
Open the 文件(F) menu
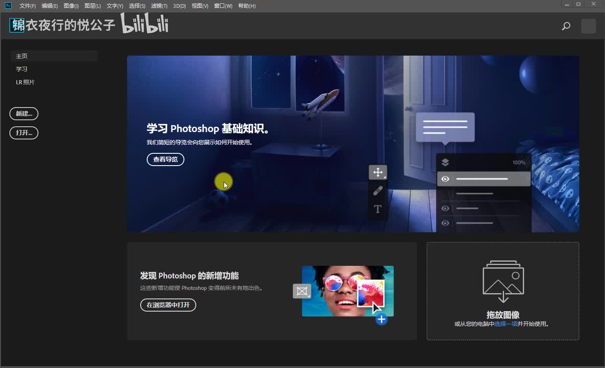(28, 6)
